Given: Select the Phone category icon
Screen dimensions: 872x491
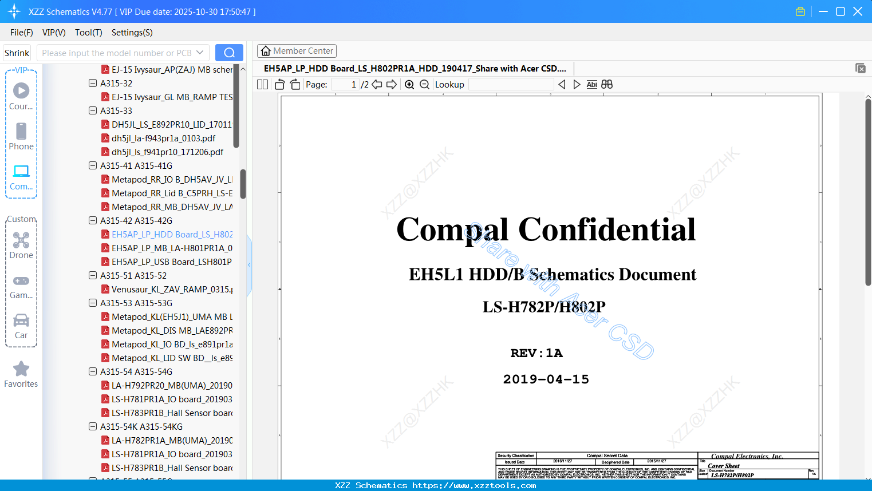Looking at the screenshot, I should [x=21, y=131].
